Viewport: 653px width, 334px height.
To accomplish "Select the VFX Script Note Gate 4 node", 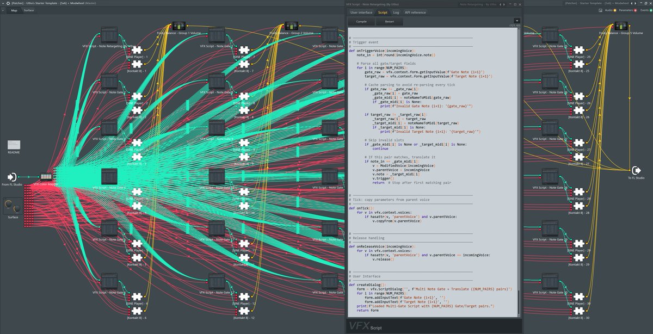I will click(109, 176).
